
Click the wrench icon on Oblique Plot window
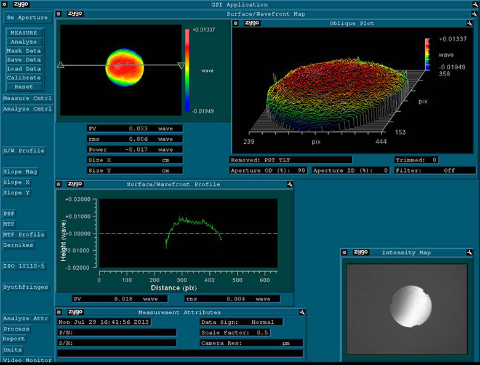pyautogui.click(x=470, y=23)
